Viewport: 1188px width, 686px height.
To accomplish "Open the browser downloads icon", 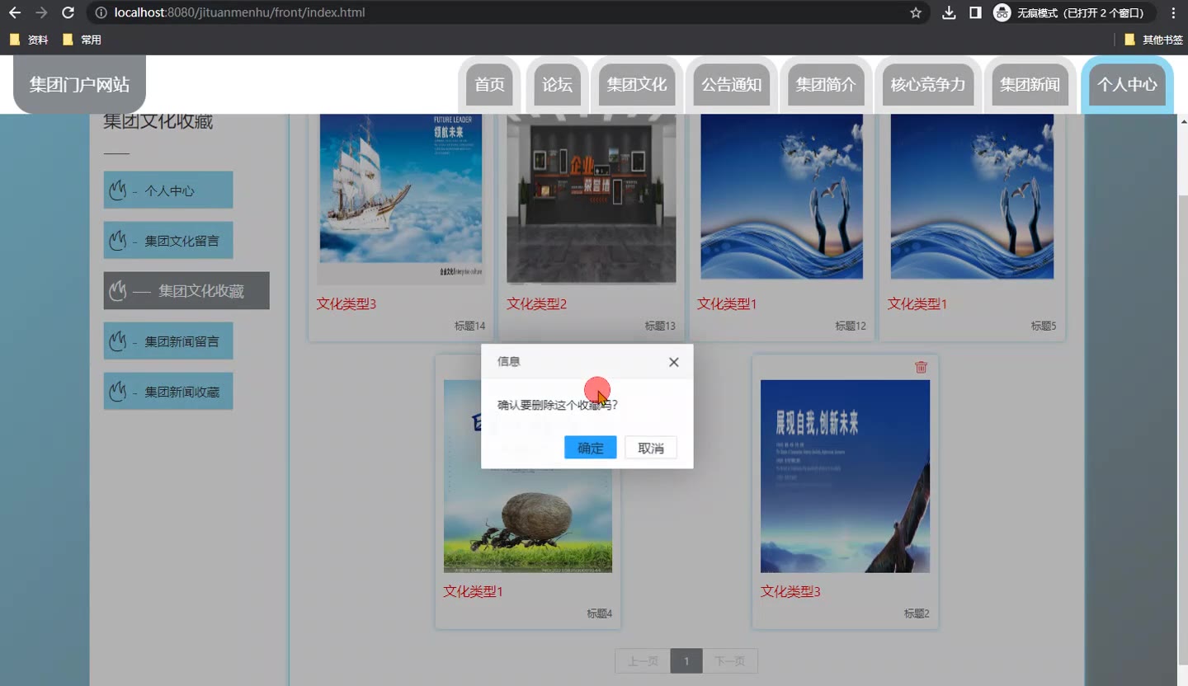I will pos(949,12).
